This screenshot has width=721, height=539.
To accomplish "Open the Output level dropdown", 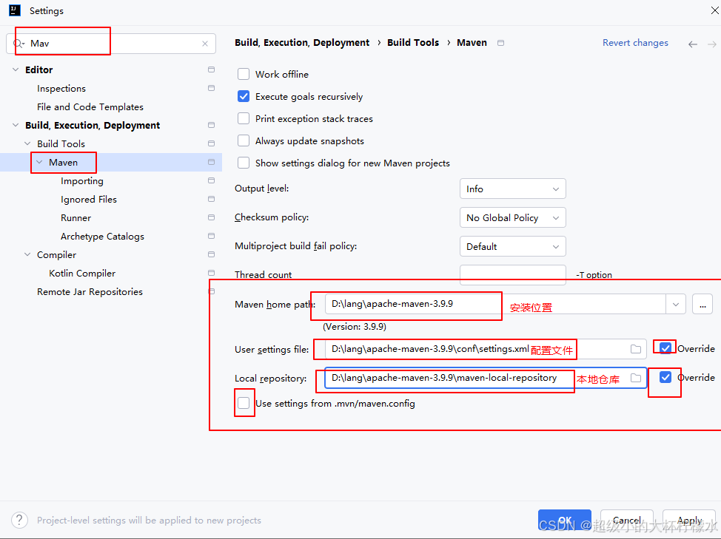I will point(512,189).
